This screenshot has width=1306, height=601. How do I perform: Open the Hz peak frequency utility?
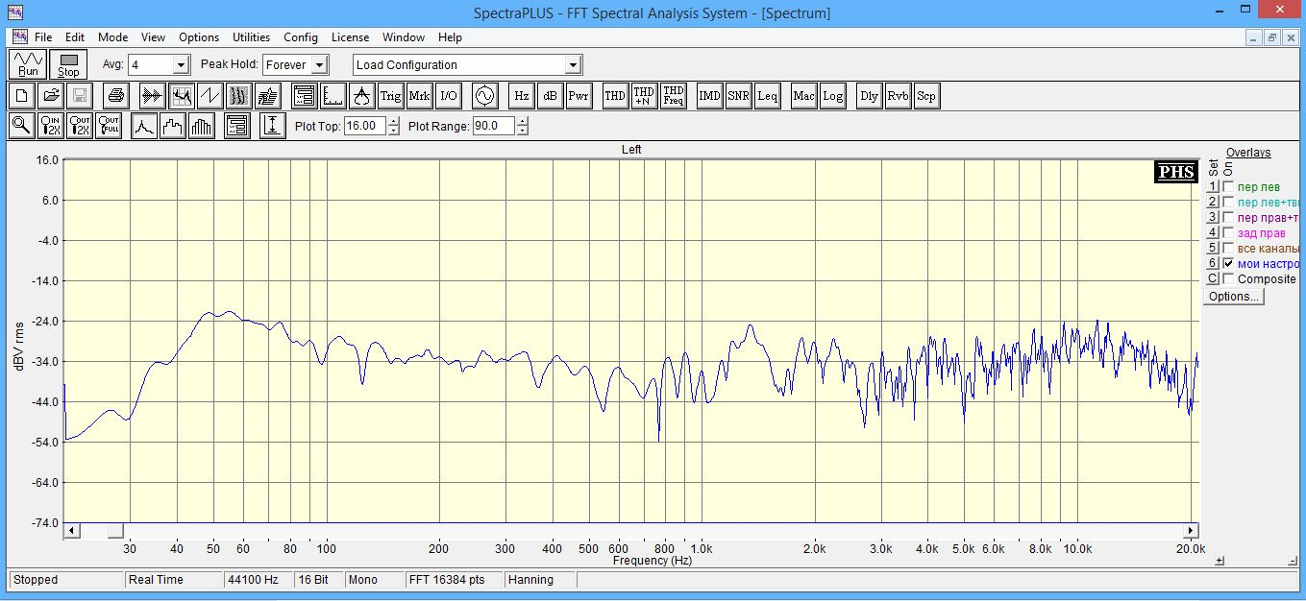point(521,96)
